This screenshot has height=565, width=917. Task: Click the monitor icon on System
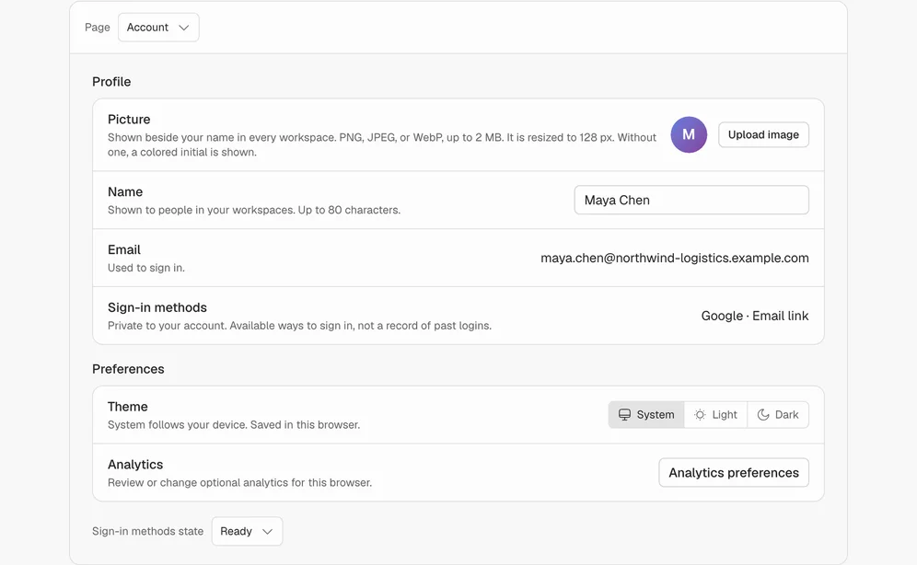tap(624, 414)
